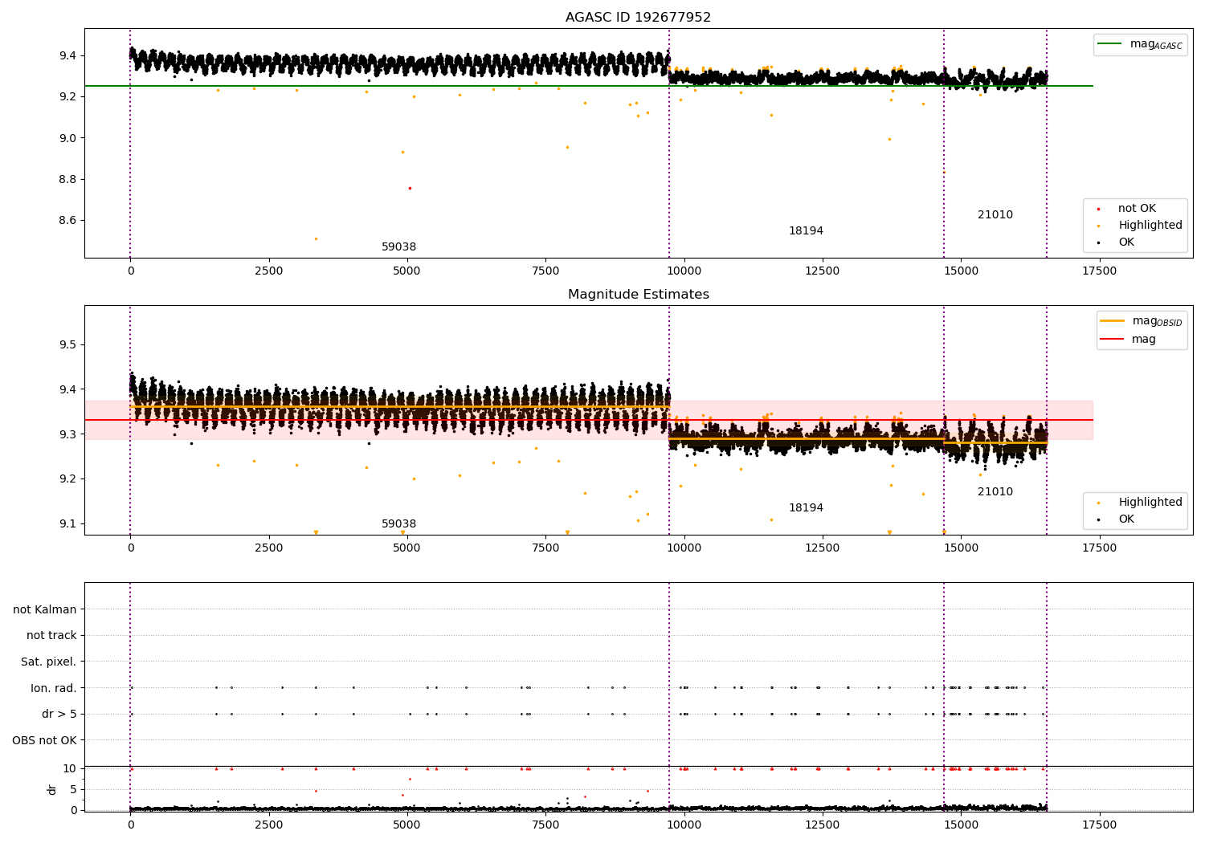
Task: Select the Magnitude Estimates subplot title
Action: click(638, 295)
